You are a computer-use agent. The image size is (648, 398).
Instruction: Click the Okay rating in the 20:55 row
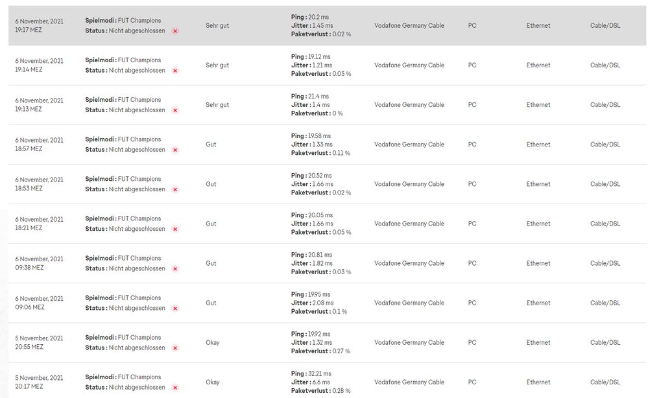click(213, 342)
